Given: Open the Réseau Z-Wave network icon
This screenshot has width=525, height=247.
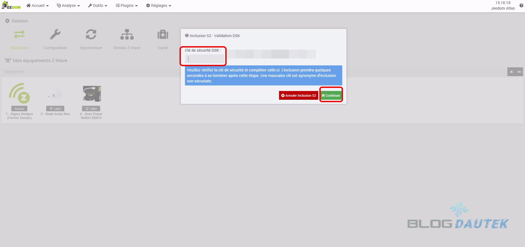Looking at the screenshot, I should [x=127, y=35].
